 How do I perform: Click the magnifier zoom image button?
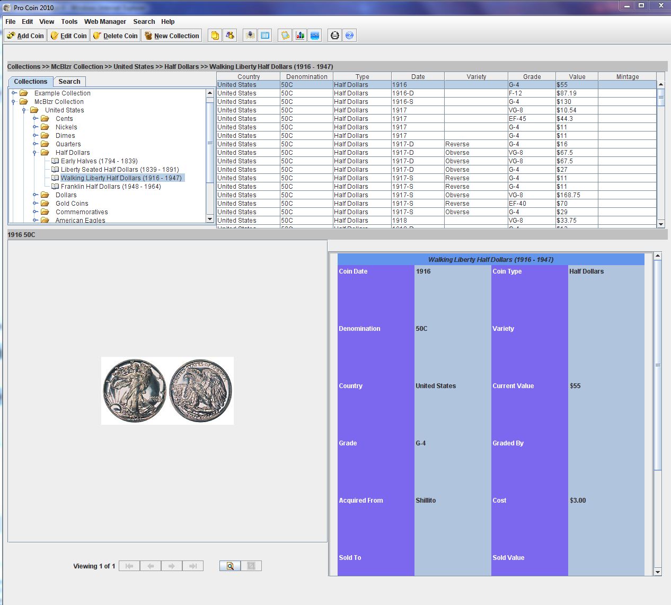pos(230,566)
